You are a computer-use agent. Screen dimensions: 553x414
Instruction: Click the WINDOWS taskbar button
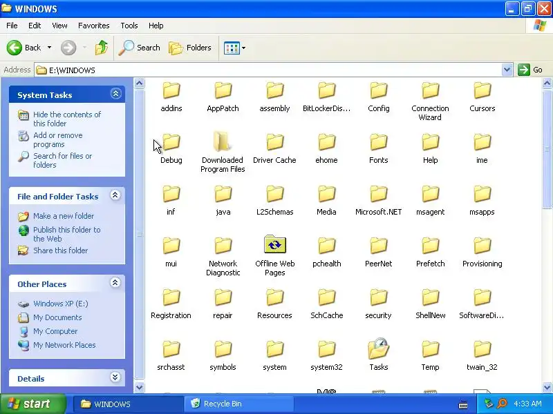pos(129,404)
